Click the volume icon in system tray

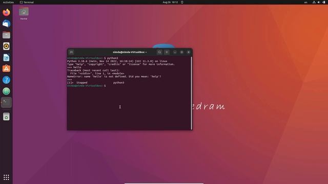tap(319, 2)
